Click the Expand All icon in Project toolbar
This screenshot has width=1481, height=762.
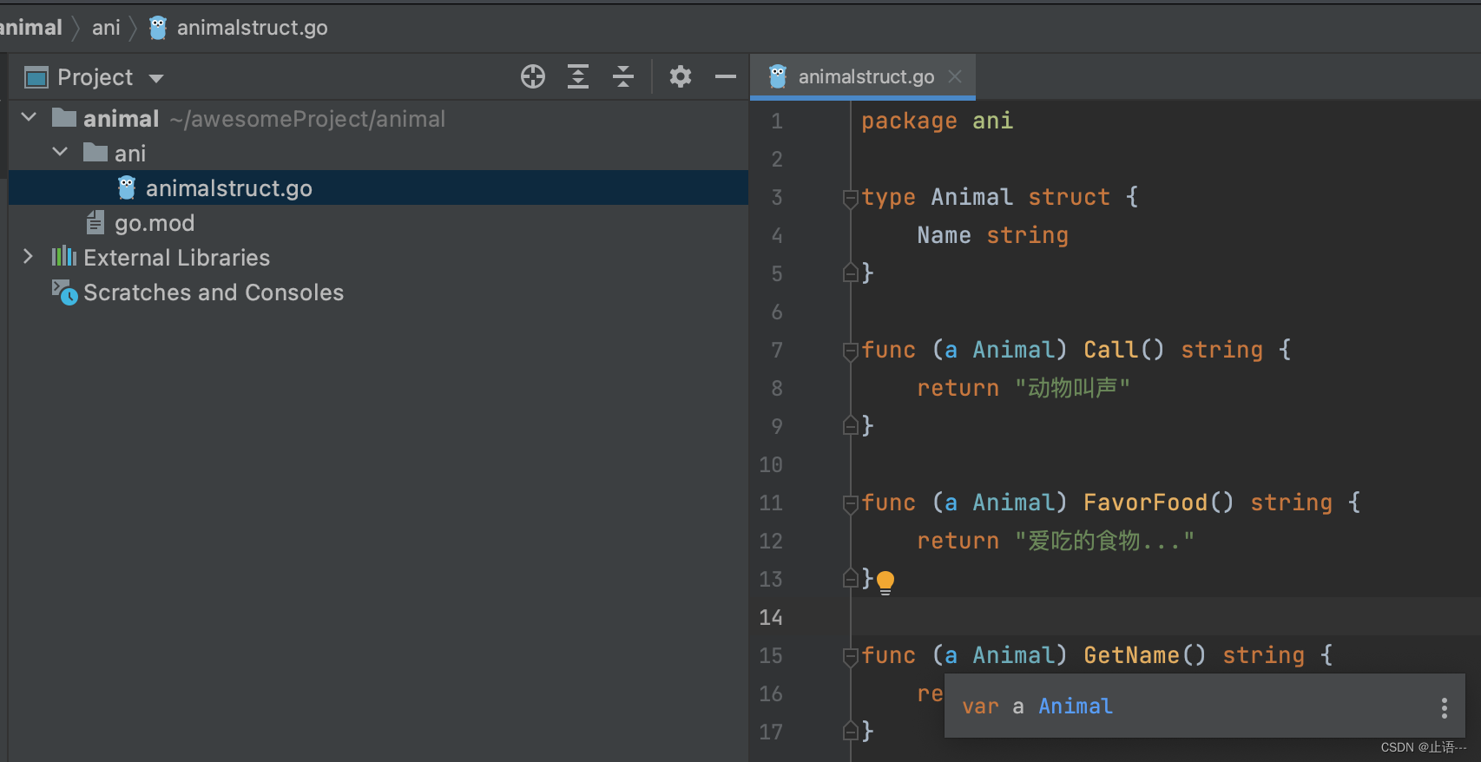click(578, 77)
